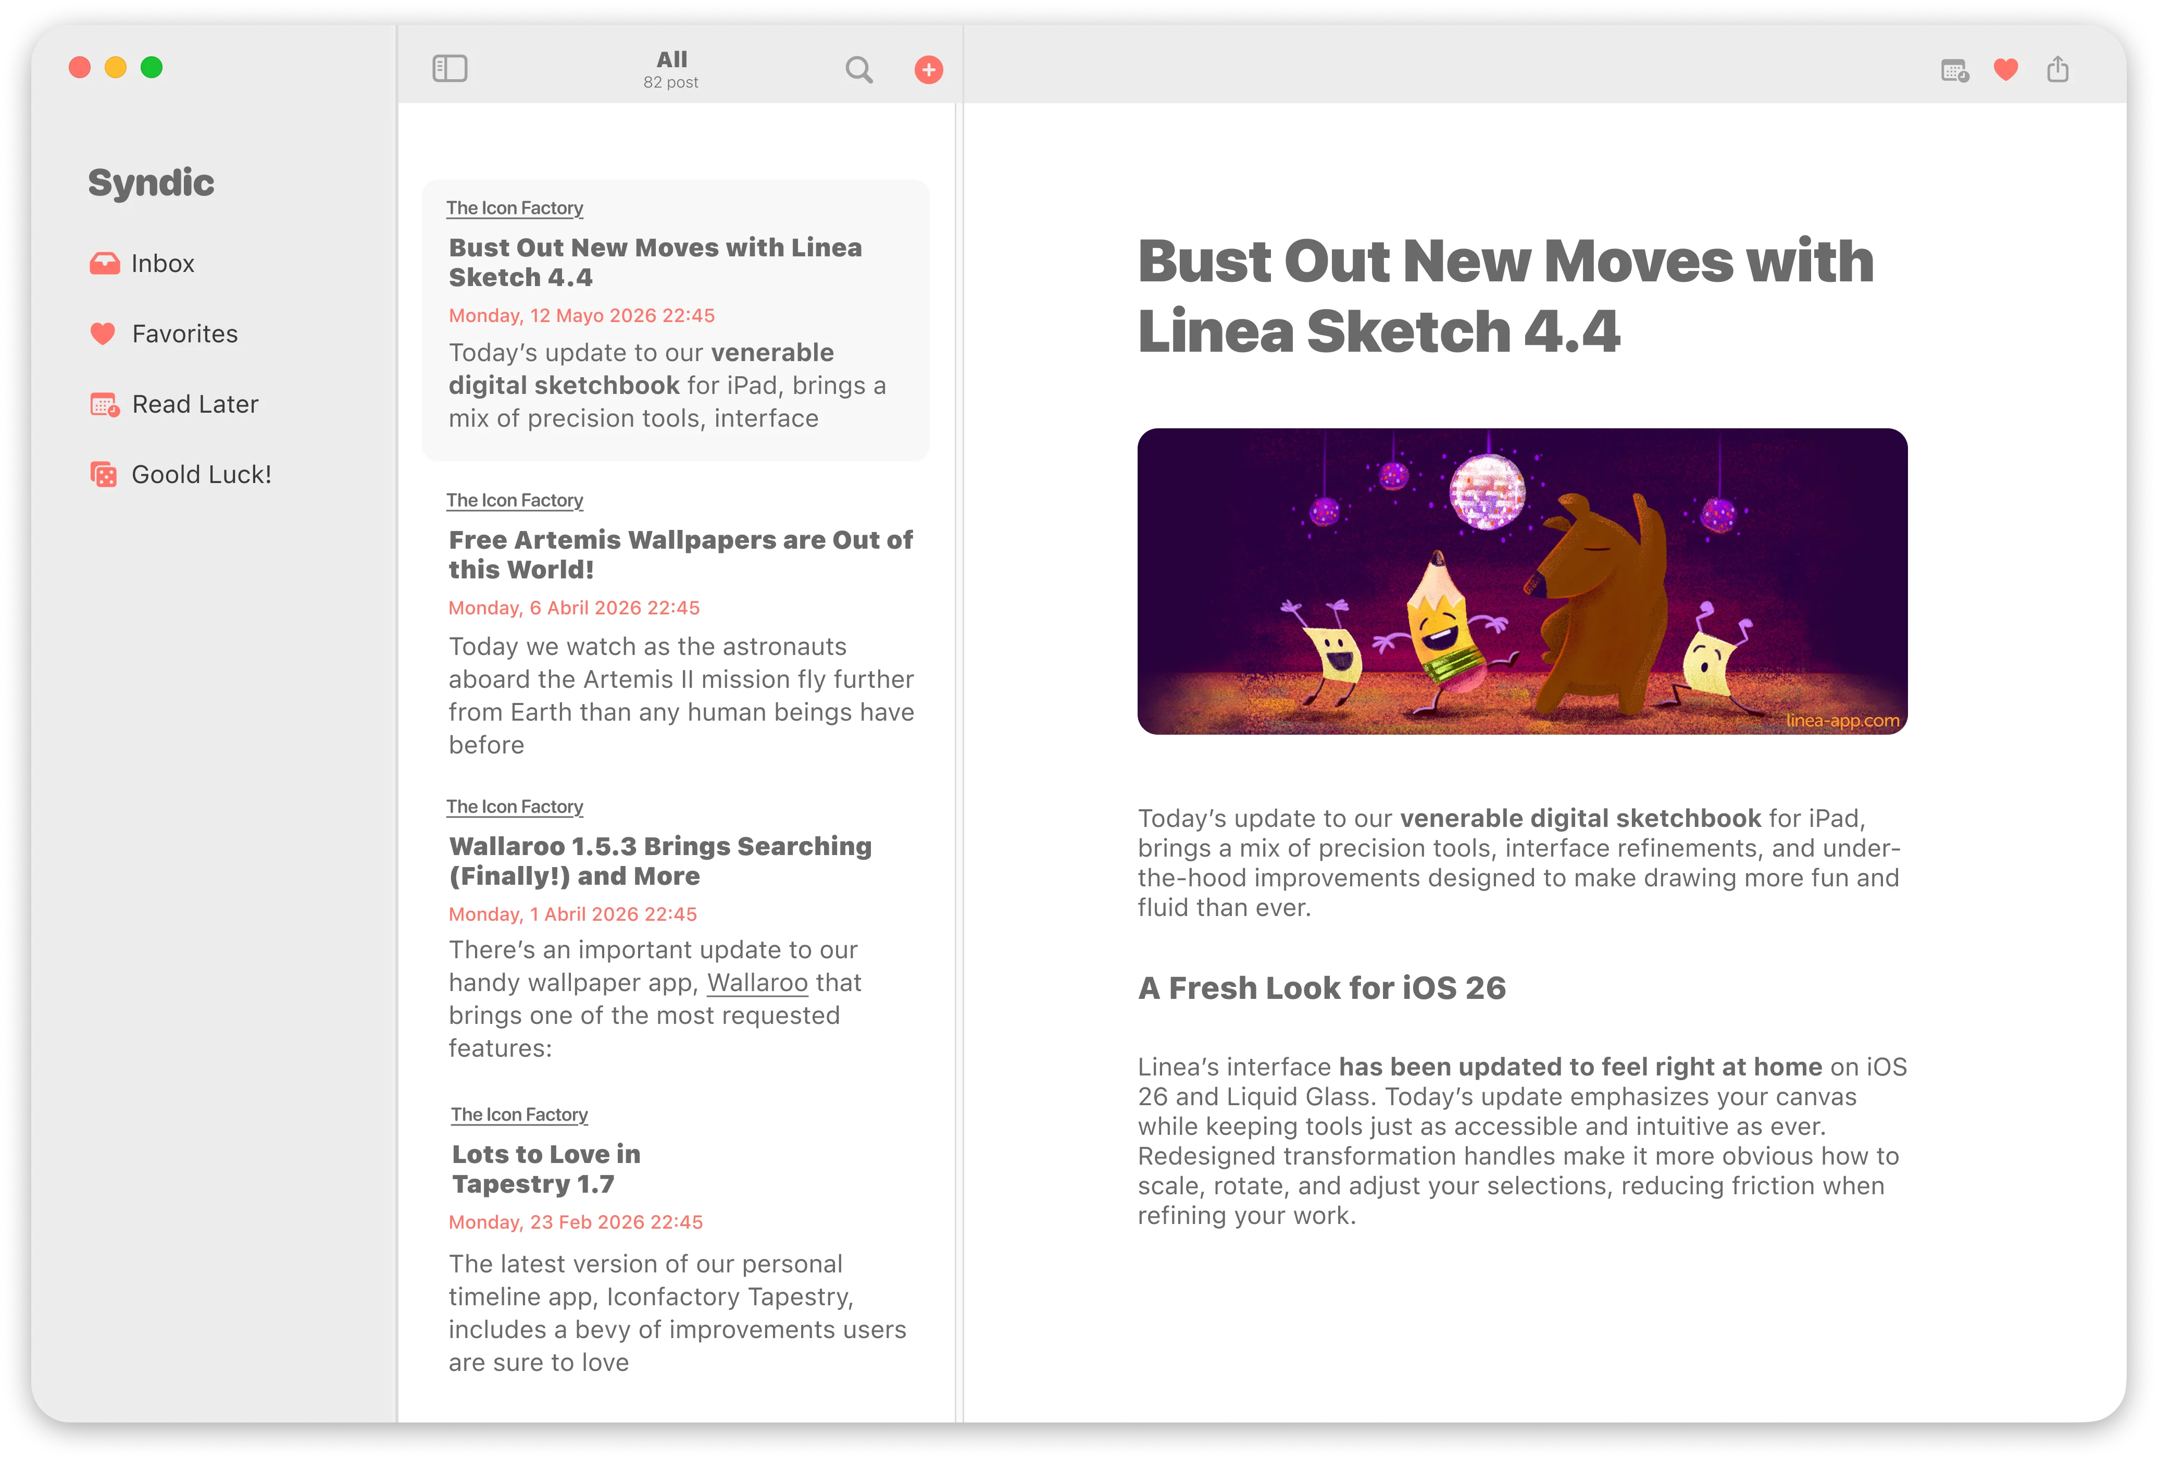The height and width of the screenshot is (1460, 2158).
Task: Click the Linea dance party article image
Action: [1522, 581]
